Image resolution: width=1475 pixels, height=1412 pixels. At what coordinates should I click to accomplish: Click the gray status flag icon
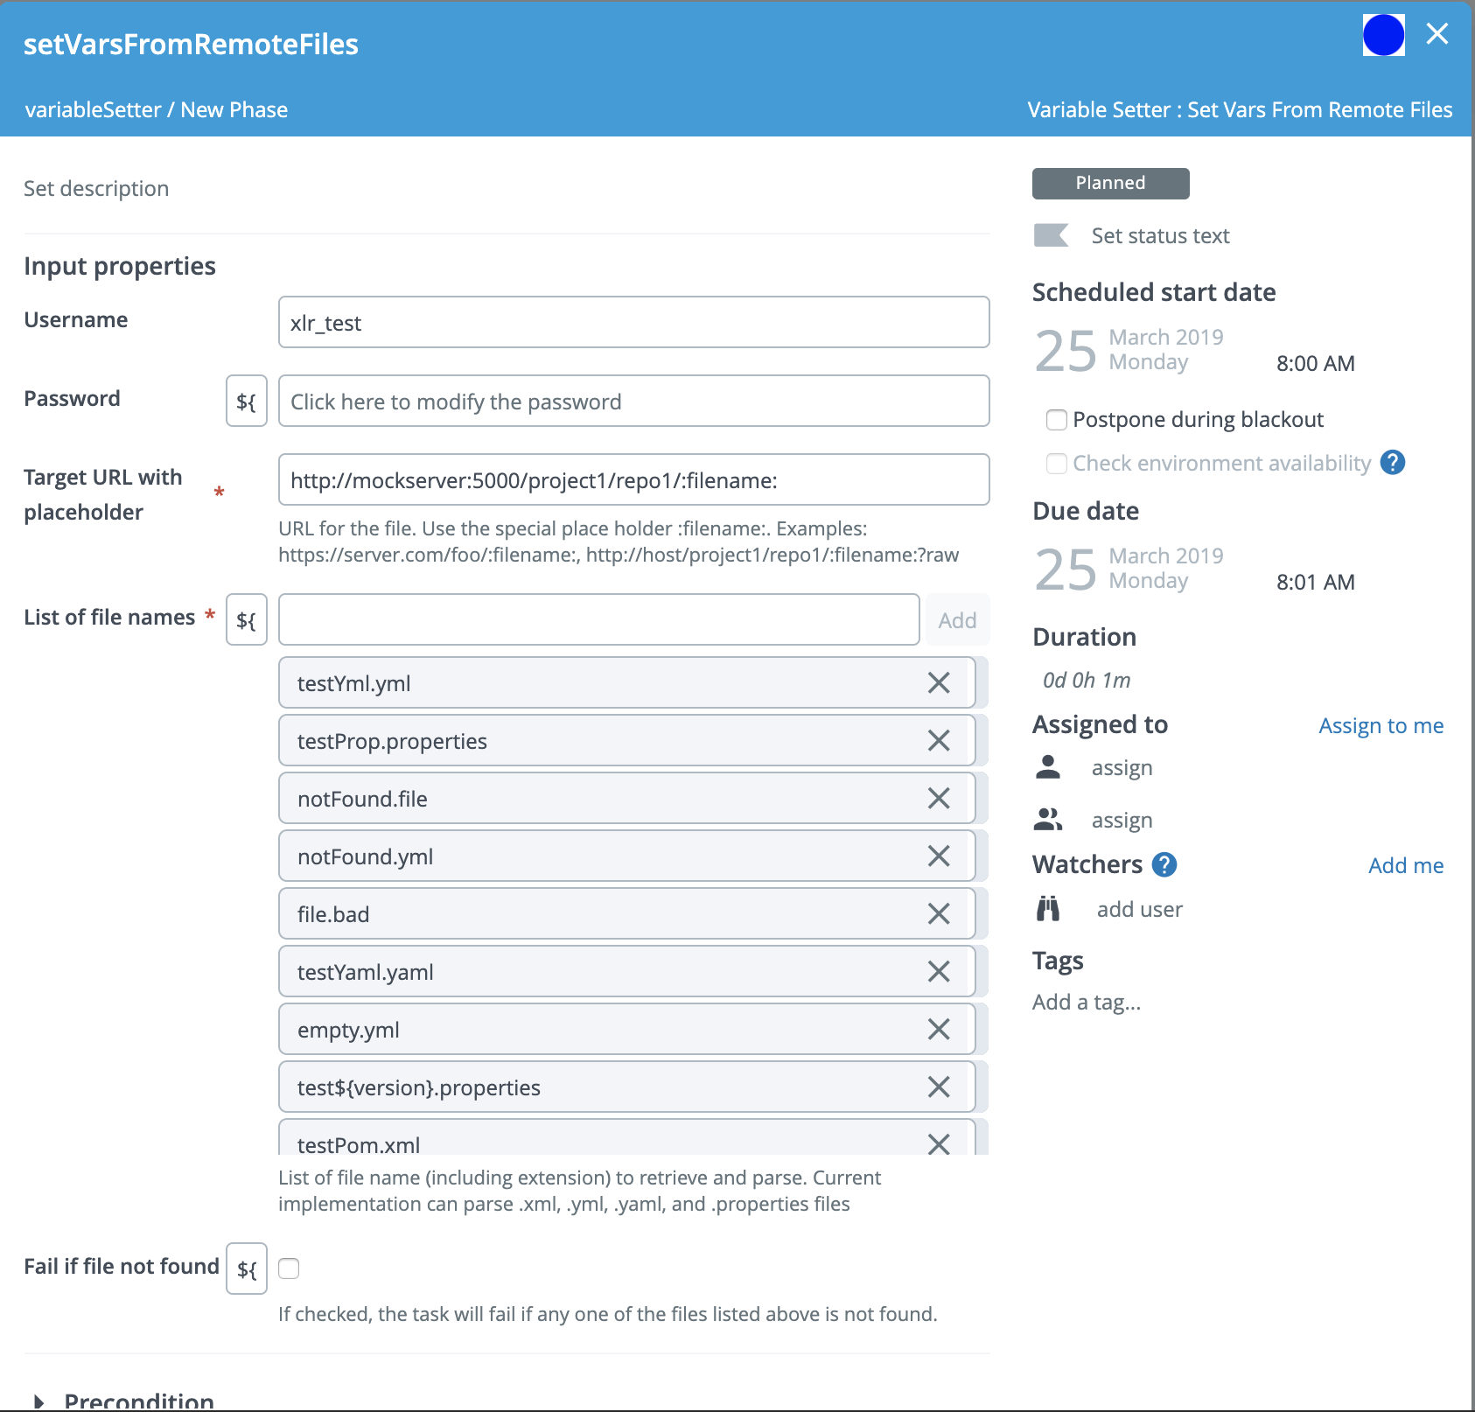1051,235
